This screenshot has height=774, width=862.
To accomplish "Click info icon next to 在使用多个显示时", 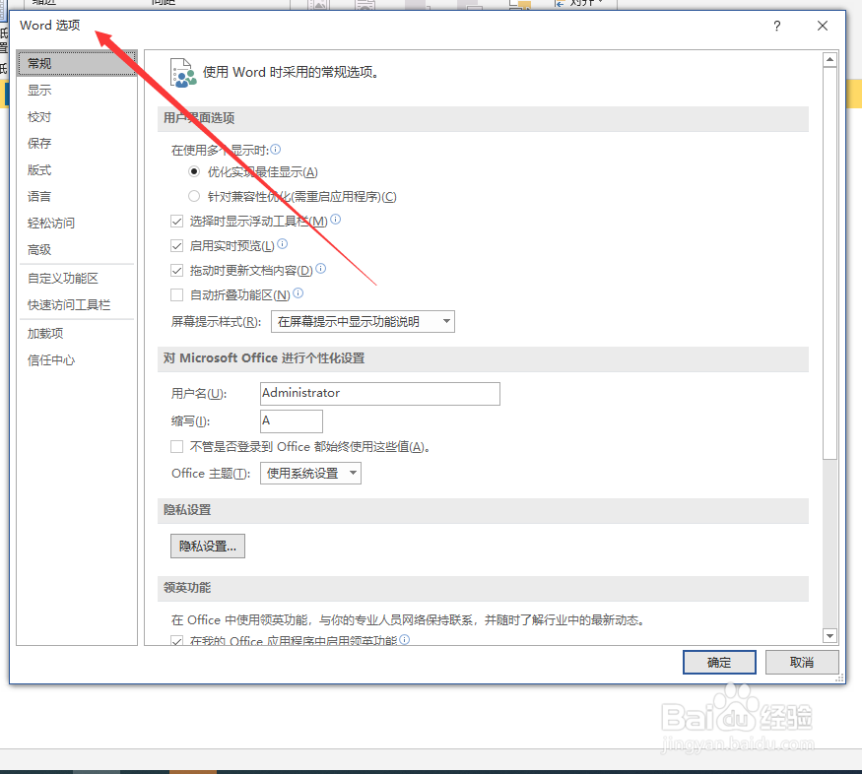I will (276, 149).
